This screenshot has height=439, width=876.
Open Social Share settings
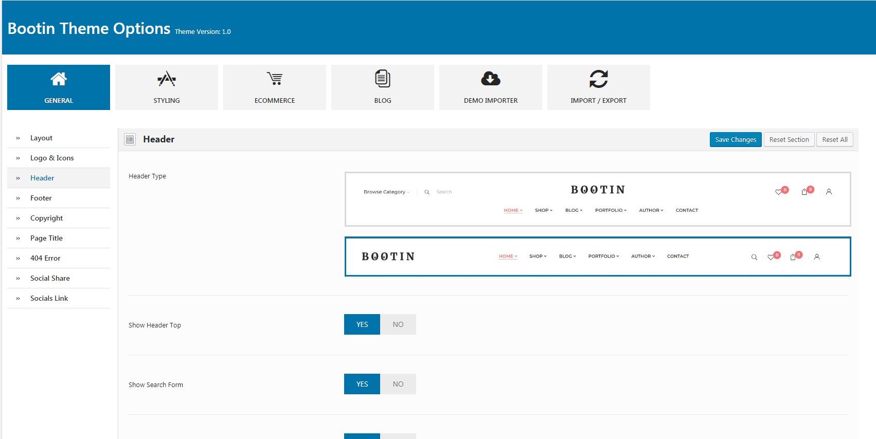coord(59,278)
